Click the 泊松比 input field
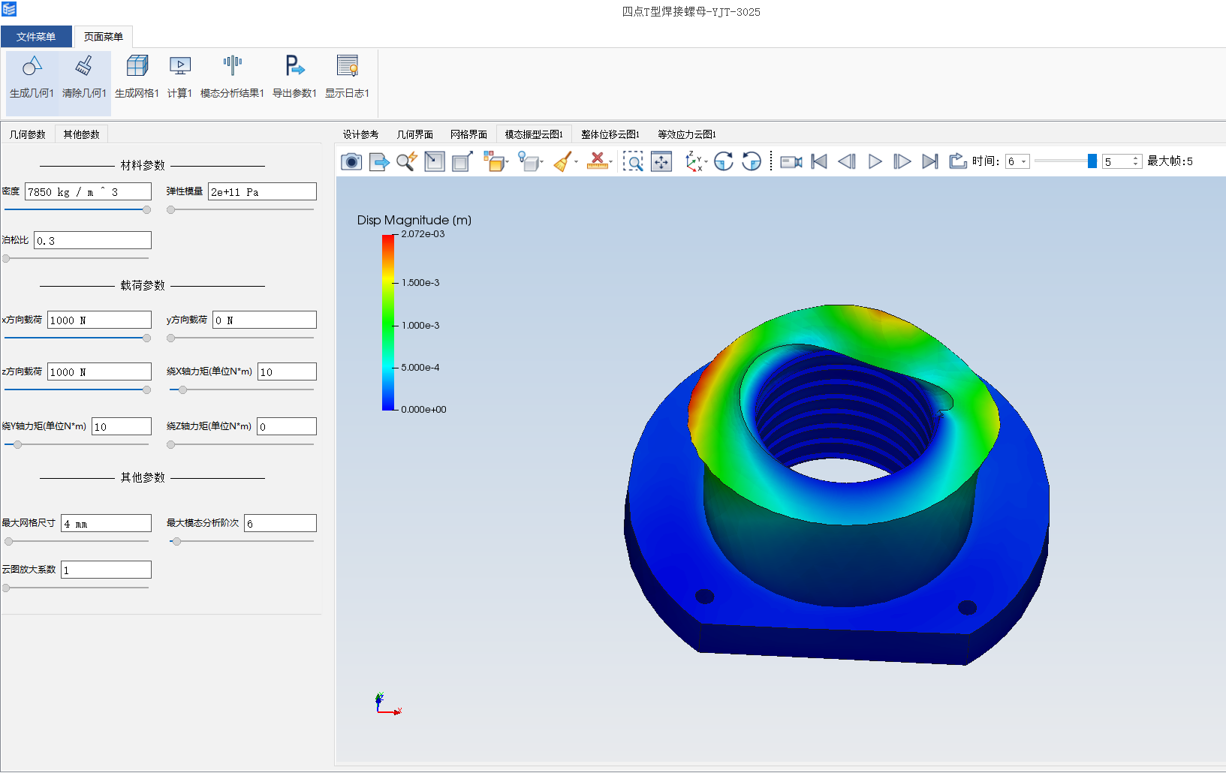 coord(92,241)
